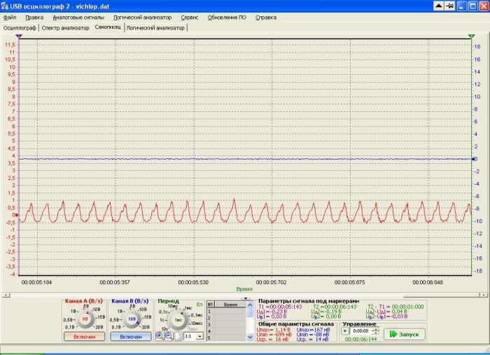Select the 10мкс period label
This screenshot has height=355, width=490.
tap(197, 323)
